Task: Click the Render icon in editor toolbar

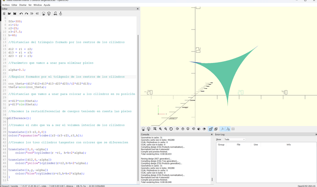Action: pos(49,14)
